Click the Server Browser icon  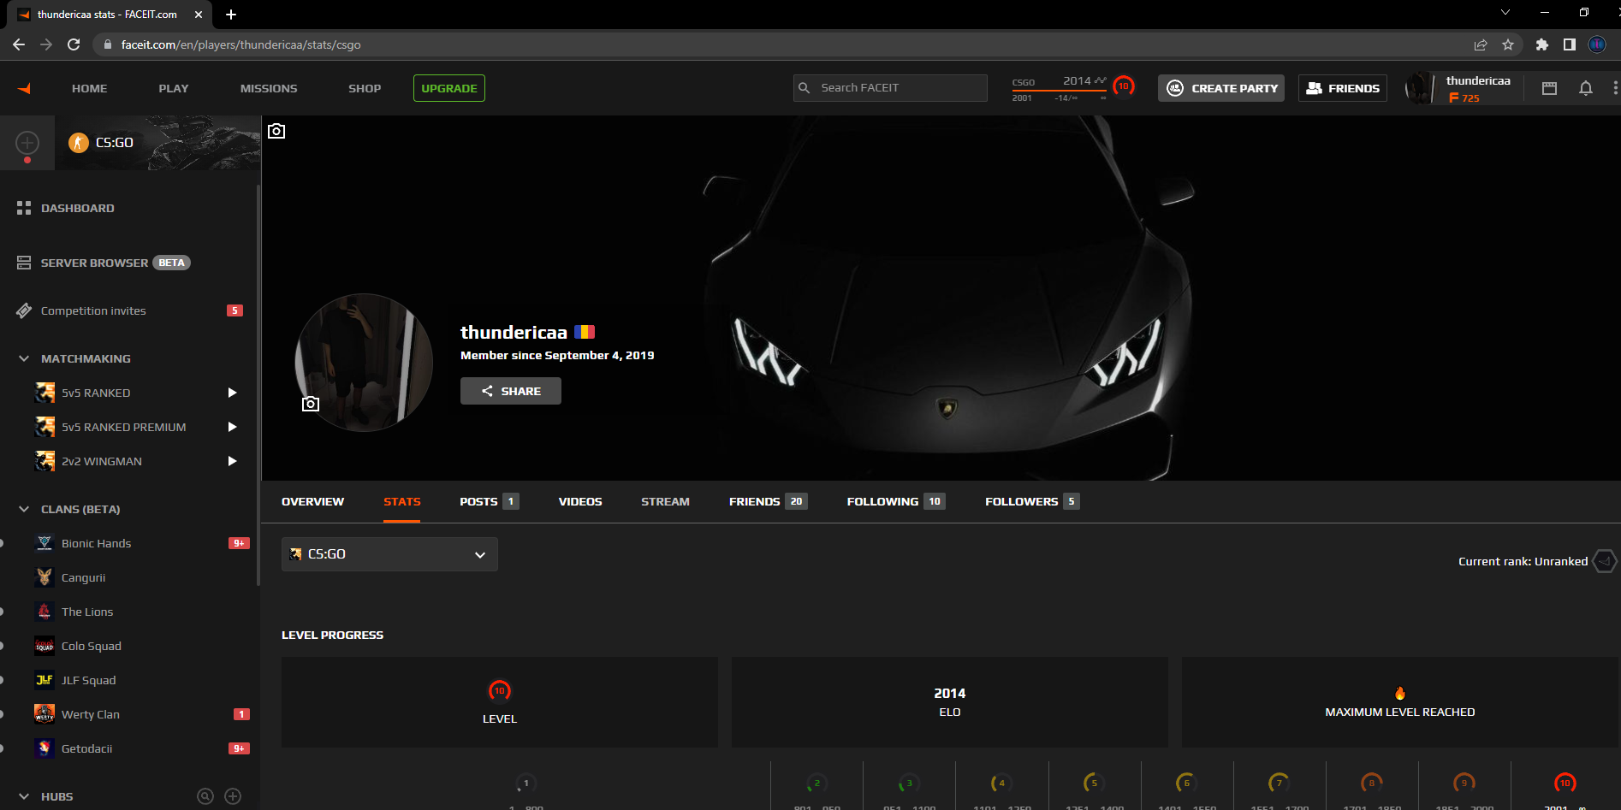(x=24, y=263)
